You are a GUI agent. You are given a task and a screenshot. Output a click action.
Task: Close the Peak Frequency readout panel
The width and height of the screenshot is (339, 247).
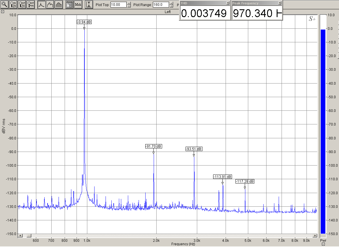[280, 3]
